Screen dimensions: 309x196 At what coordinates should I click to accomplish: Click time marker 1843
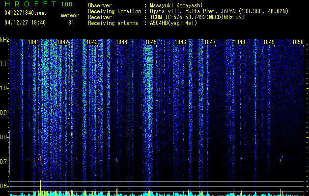click(92, 42)
